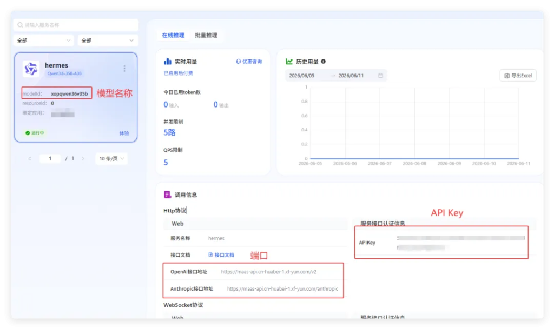Click the OpenAI接口地址 URL ending in /v2
Image resolution: width=554 pixels, height=329 pixels.
[268, 272]
